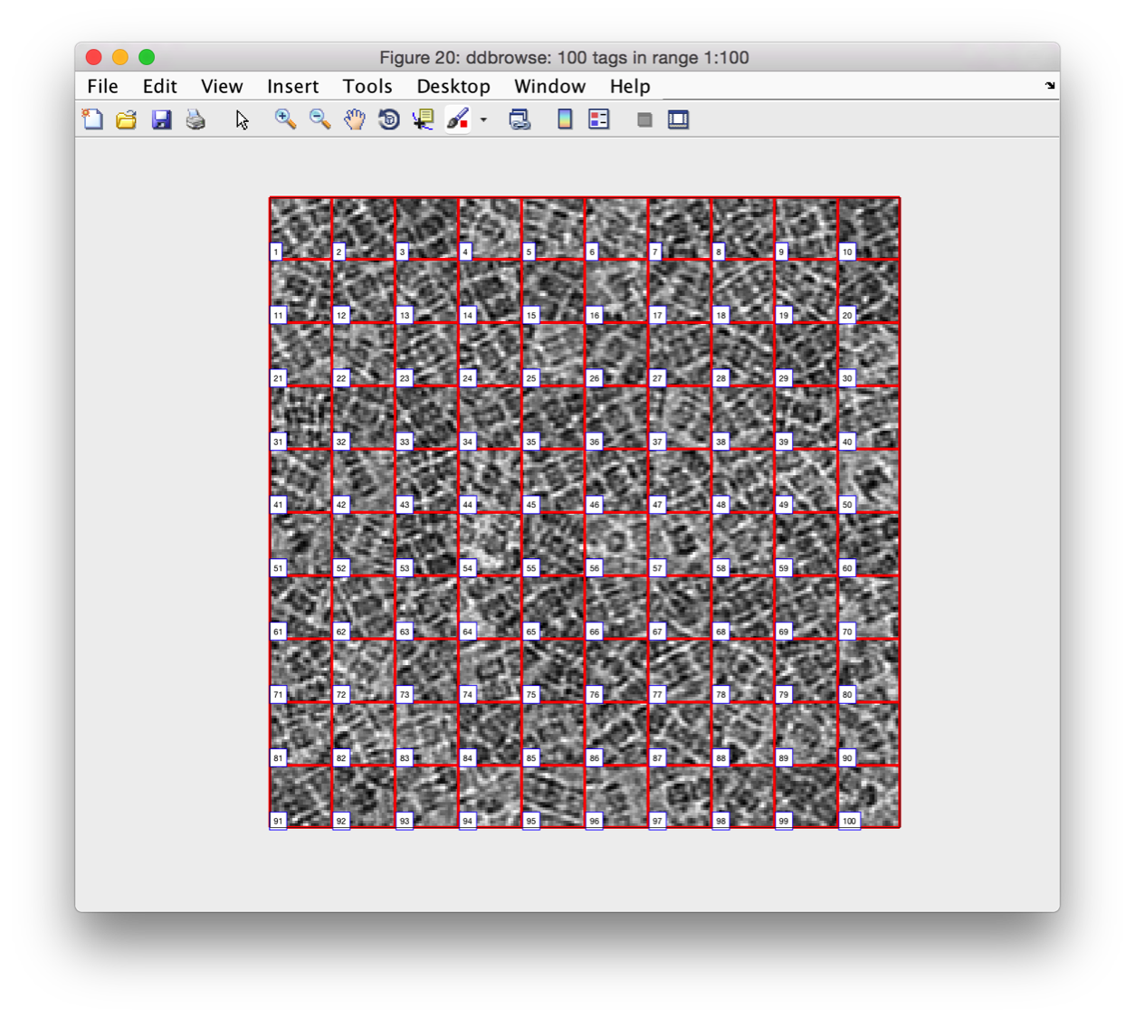The width and height of the screenshot is (1135, 1018).
Task: Open a file with the folder icon
Action: (127, 119)
